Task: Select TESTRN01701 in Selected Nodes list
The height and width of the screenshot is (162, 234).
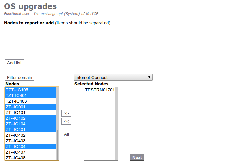Action: point(99,90)
